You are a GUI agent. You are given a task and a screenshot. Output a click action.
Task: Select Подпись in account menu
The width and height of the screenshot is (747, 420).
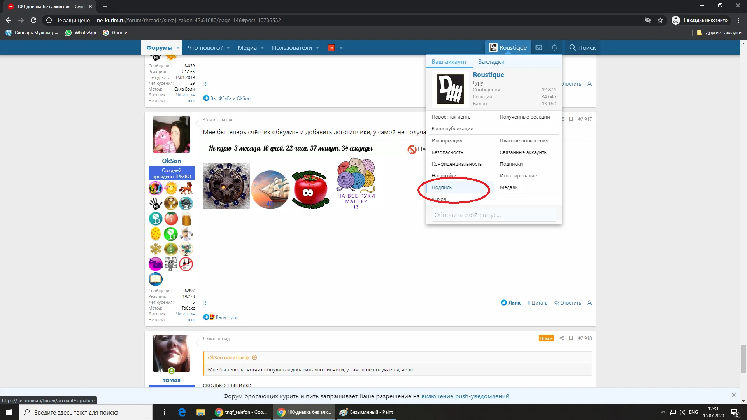click(442, 187)
